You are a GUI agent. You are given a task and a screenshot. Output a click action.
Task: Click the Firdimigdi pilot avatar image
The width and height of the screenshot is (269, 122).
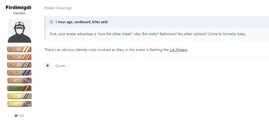point(19,31)
